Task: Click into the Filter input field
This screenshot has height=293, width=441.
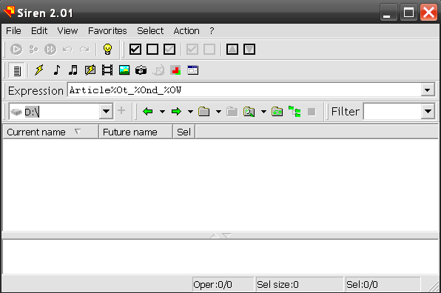Action: (x=392, y=111)
